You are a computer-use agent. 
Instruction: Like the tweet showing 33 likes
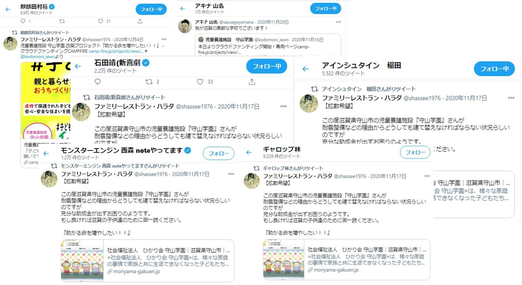tap(200, 82)
